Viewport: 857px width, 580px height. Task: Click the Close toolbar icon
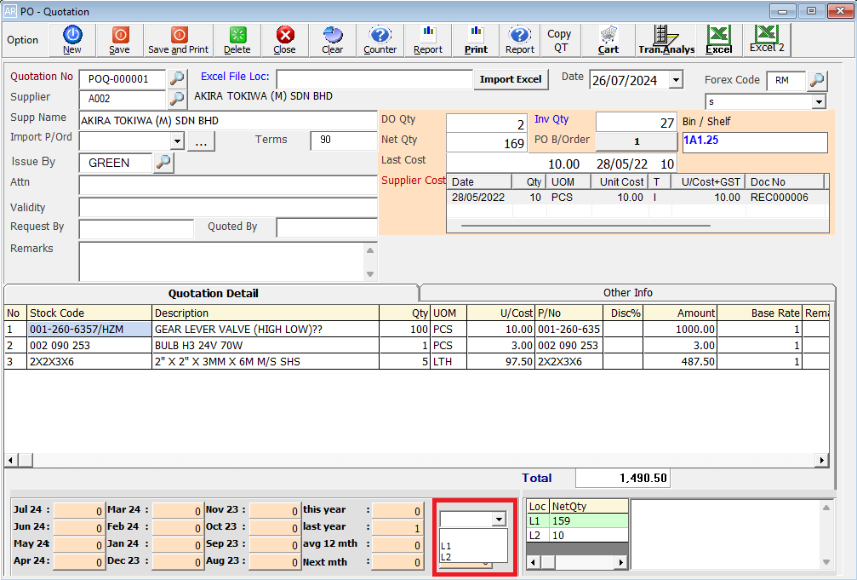tap(285, 40)
